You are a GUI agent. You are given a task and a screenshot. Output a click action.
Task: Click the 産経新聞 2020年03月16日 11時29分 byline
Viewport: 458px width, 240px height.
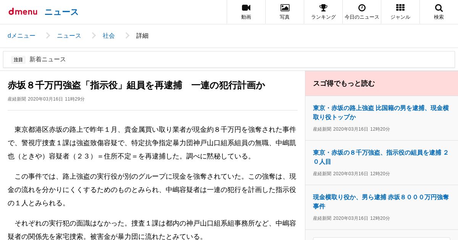(x=46, y=99)
